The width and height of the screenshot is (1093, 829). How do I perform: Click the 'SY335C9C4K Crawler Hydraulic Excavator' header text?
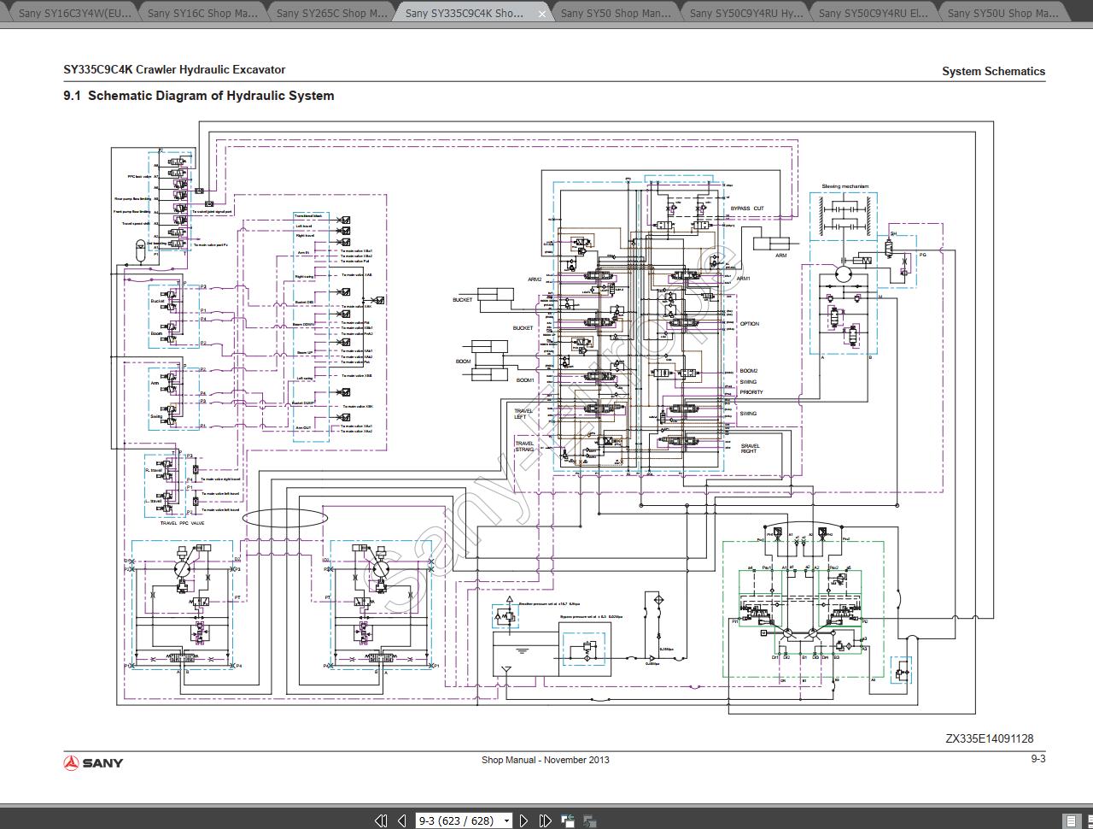click(x=174, y=69)
